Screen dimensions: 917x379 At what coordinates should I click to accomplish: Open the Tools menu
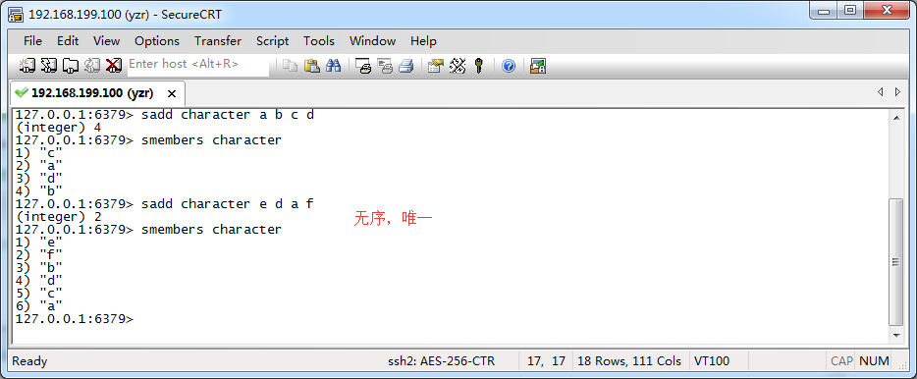coord(319,41)
